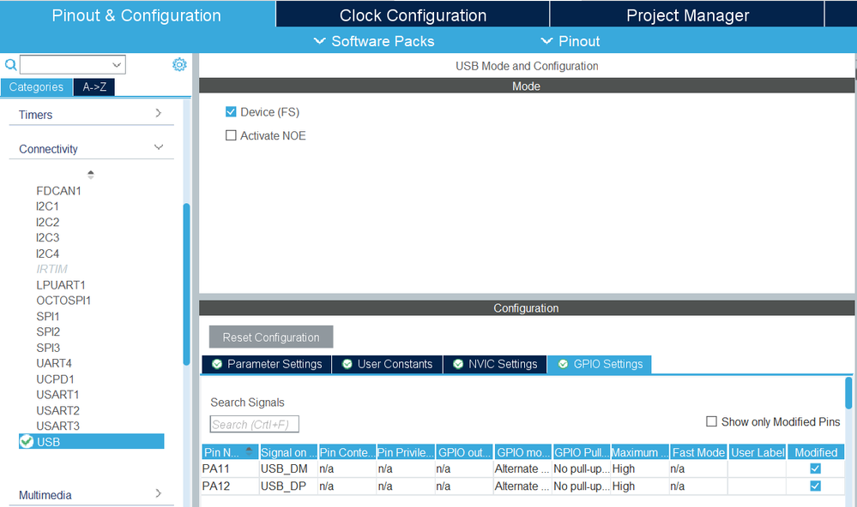Image resolution: width=857 pixels, height=507 pixels.
Task: Click the sort arrows above FDCAN1
Action: pos(91,175)
